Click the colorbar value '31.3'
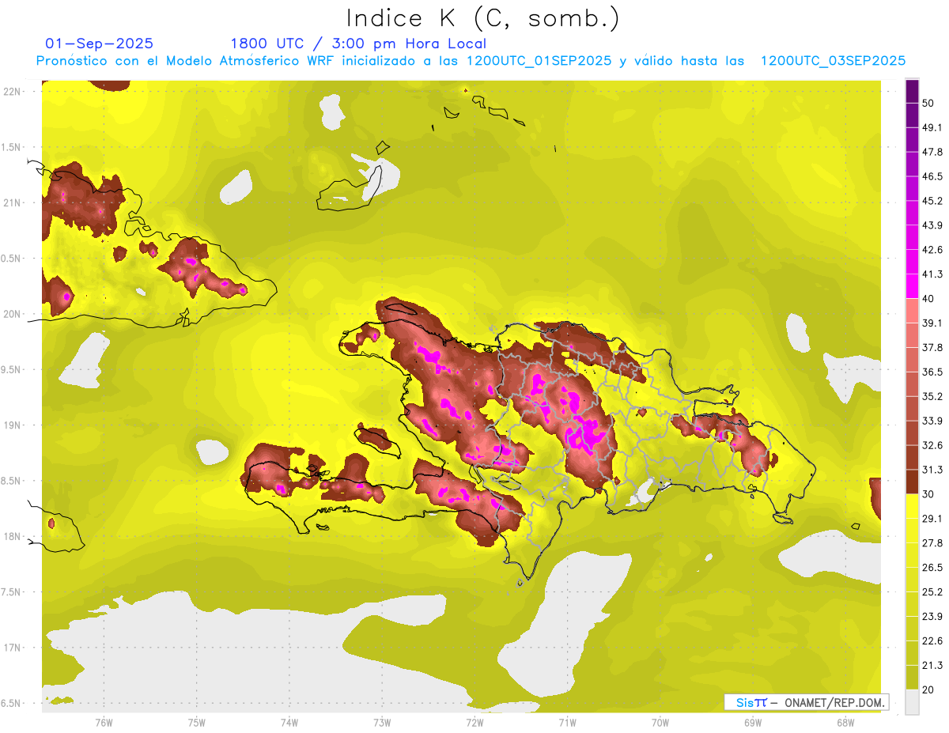Image resolution: width=949 pixels, height=733 pixels. tap(932, 470)
